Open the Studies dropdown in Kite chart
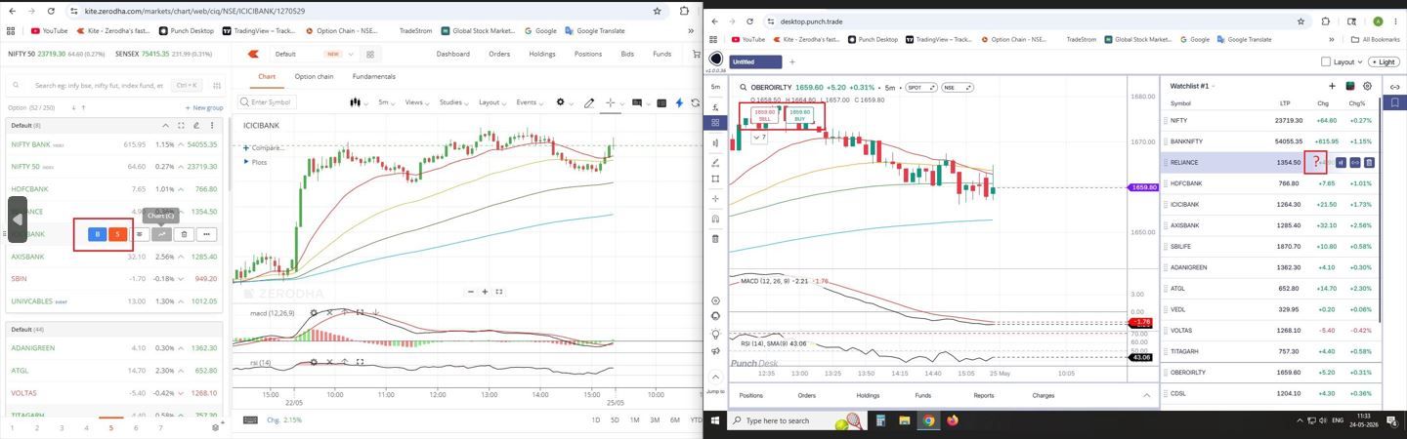 click(453, 102)
